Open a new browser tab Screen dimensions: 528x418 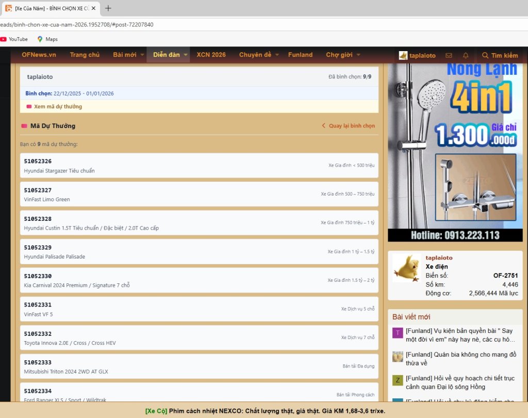pyautogui.click(x=108, y=8)
